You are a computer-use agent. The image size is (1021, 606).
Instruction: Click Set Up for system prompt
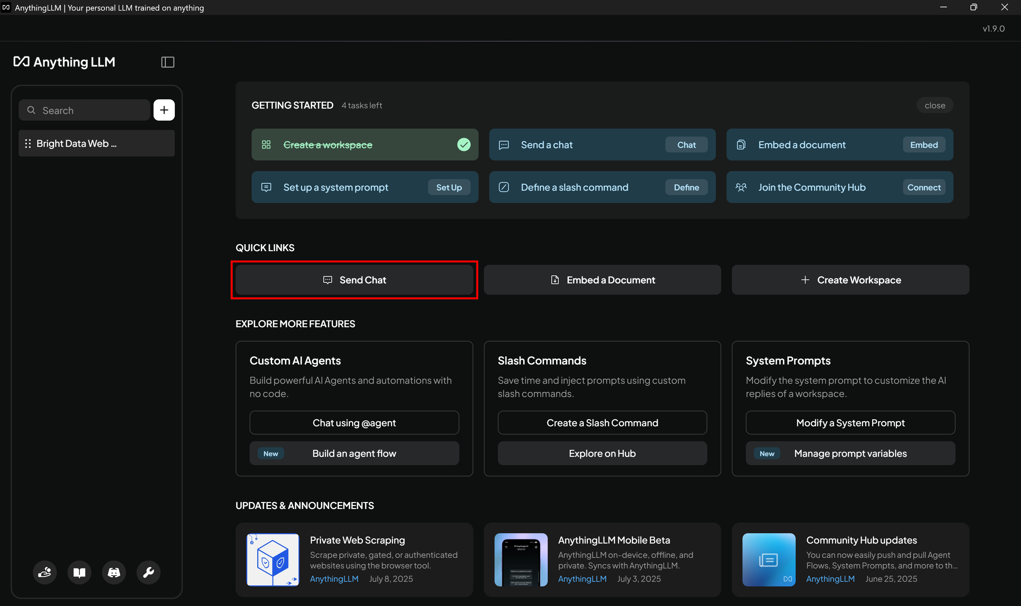448,187
